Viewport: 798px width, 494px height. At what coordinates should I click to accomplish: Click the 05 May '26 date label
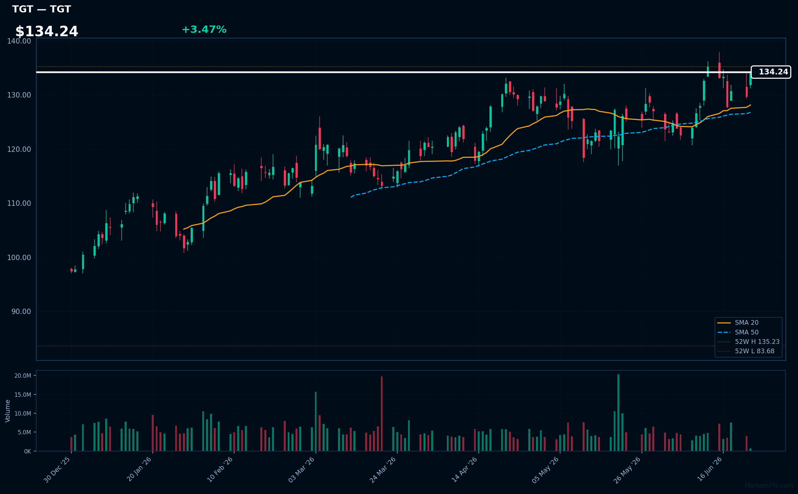tap(546, 470)
